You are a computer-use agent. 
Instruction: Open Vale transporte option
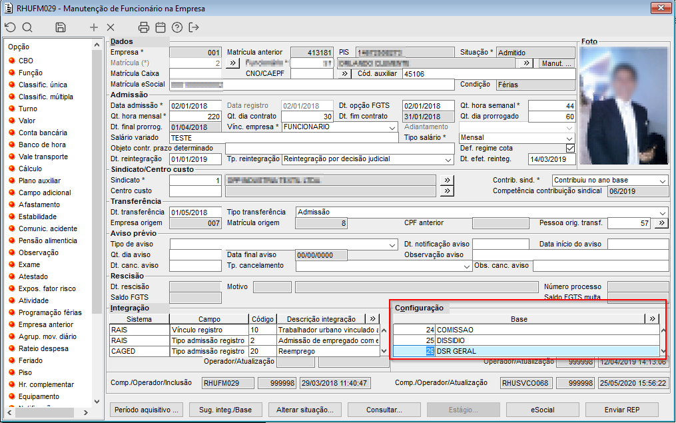43,157
